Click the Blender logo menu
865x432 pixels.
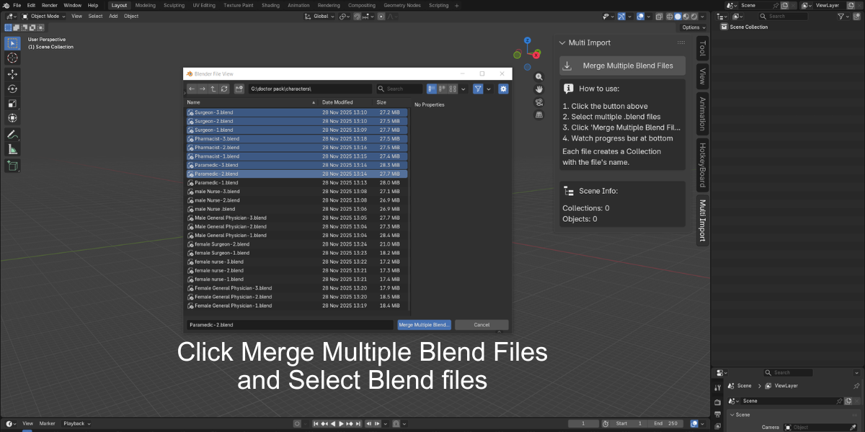[5, 5]
